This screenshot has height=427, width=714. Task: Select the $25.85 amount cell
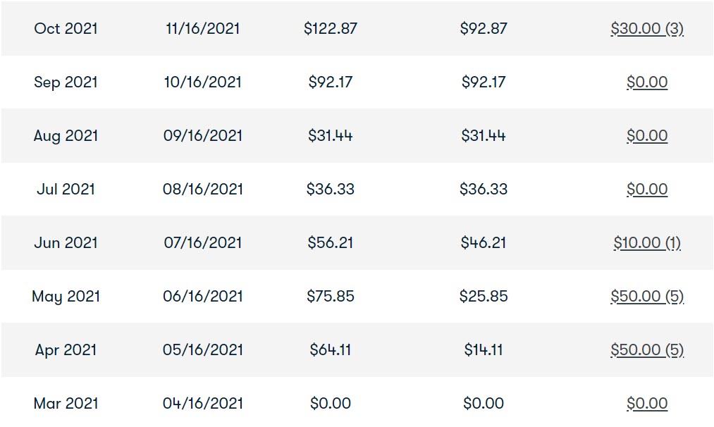[483, 297]
